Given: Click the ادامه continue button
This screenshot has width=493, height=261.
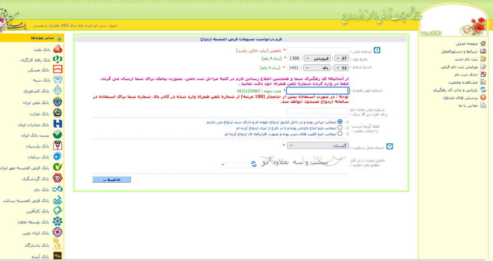Looking at the screenshot, I should tap(112, 179).
